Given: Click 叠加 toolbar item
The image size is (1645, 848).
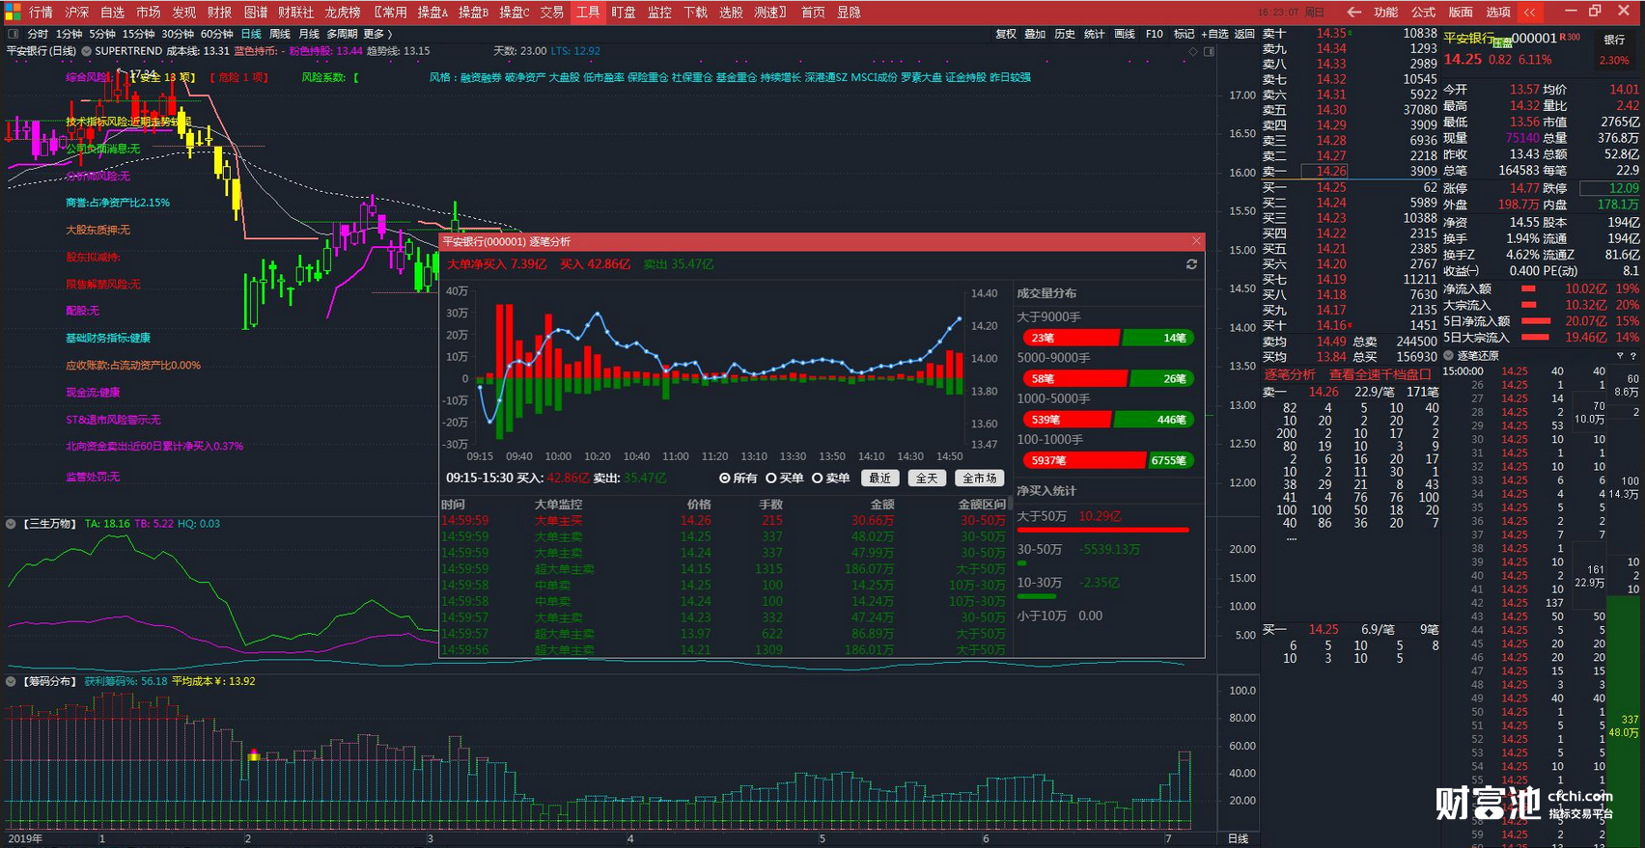Looking at the screenshot, I should [x=1035, y=34].
